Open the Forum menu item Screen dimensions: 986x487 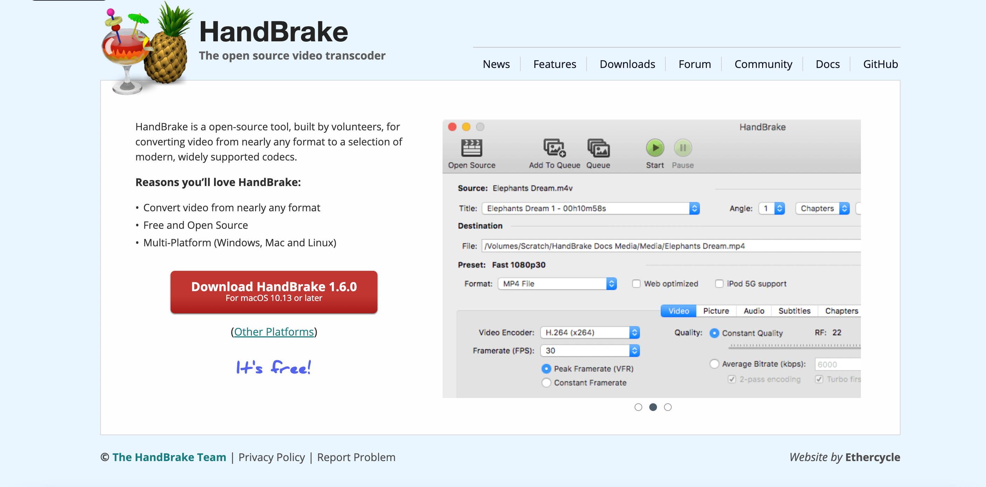click(x=694, y=64)
